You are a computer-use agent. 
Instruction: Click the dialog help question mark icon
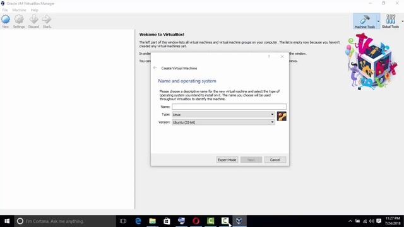(269, 56)
